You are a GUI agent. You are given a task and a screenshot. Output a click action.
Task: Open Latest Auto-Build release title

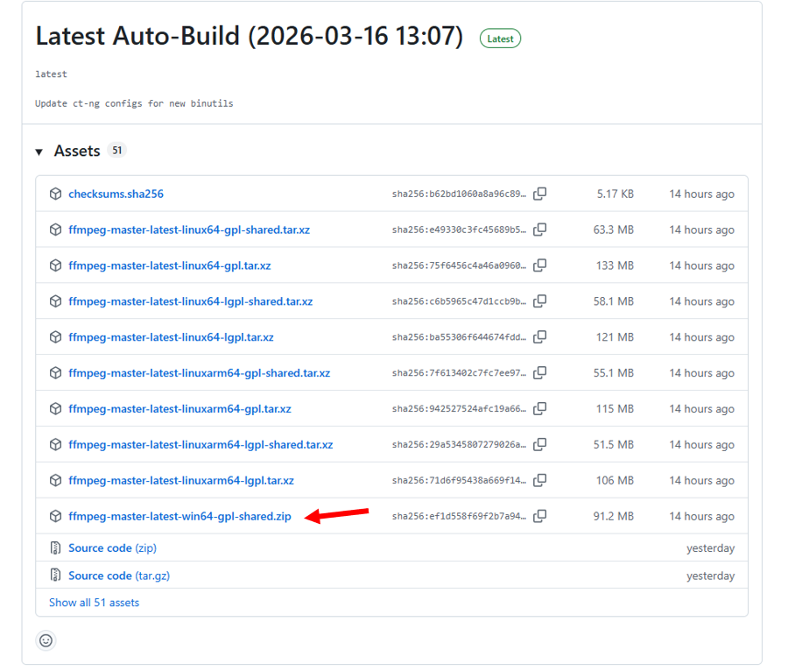click(249, 36)
